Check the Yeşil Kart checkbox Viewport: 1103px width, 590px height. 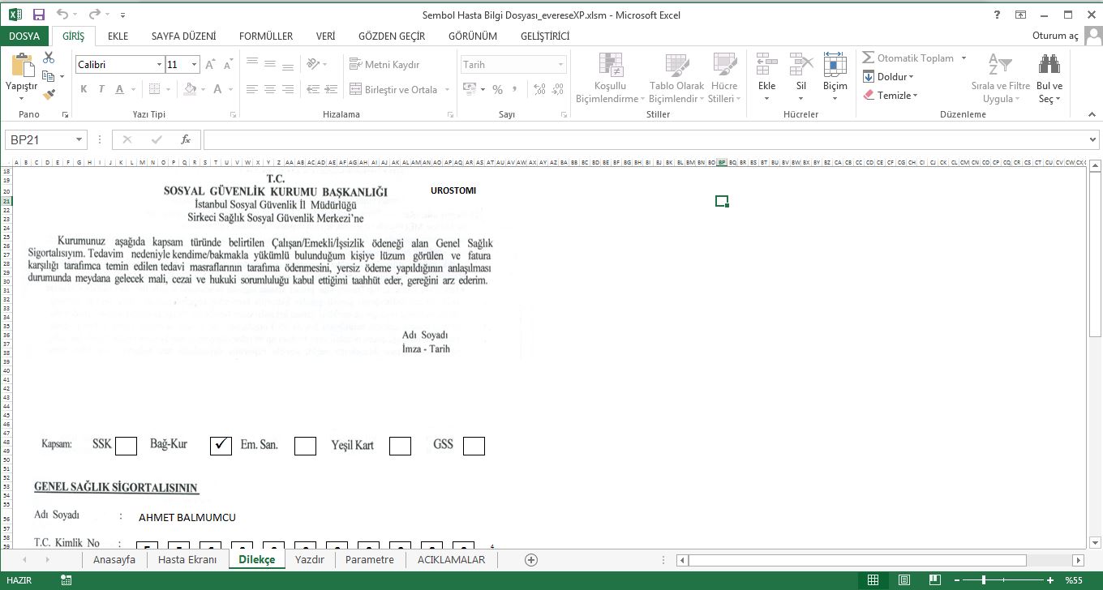(x=400, y=446)
